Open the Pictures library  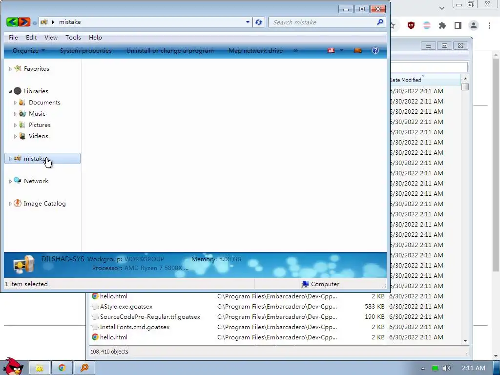(40, 125)
